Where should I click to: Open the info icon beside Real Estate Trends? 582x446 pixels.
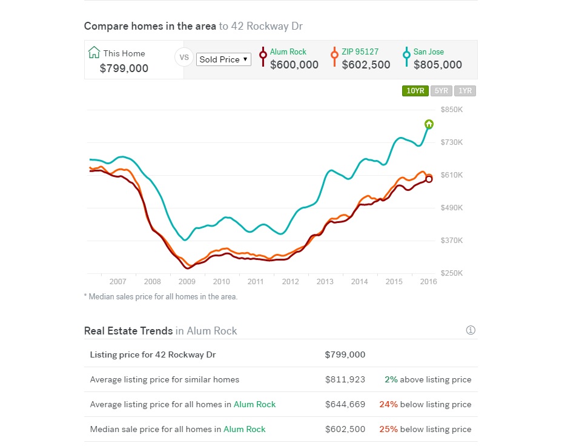(x=471, y=330)
